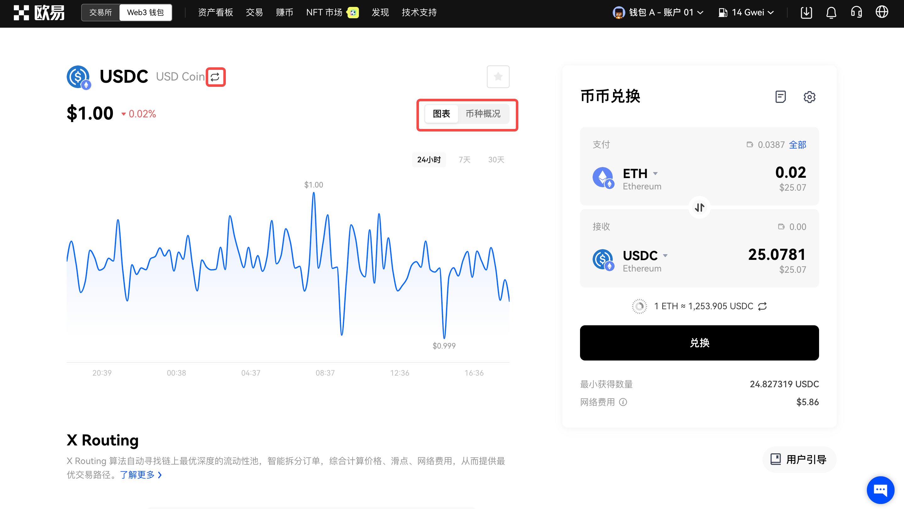This screenshot has height=509, width=904.
Task: Switch to the 币种概况 tab
Action: click(x=483, y=114)
